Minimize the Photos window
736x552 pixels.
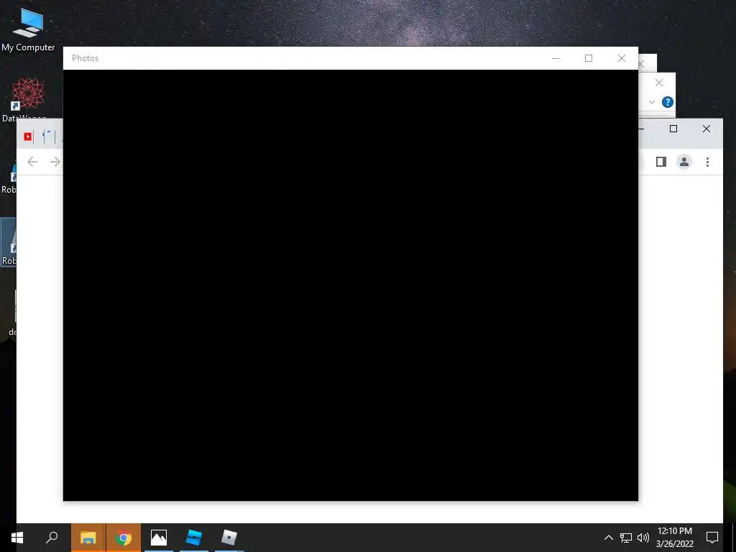point(556,58)
